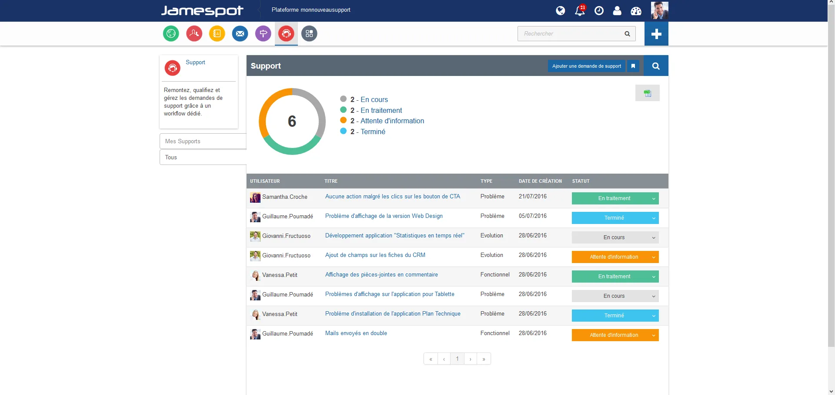Open En cours status for Statistiques ticket
The width and height of the screenshot is (835, 395).
(615, 237)
